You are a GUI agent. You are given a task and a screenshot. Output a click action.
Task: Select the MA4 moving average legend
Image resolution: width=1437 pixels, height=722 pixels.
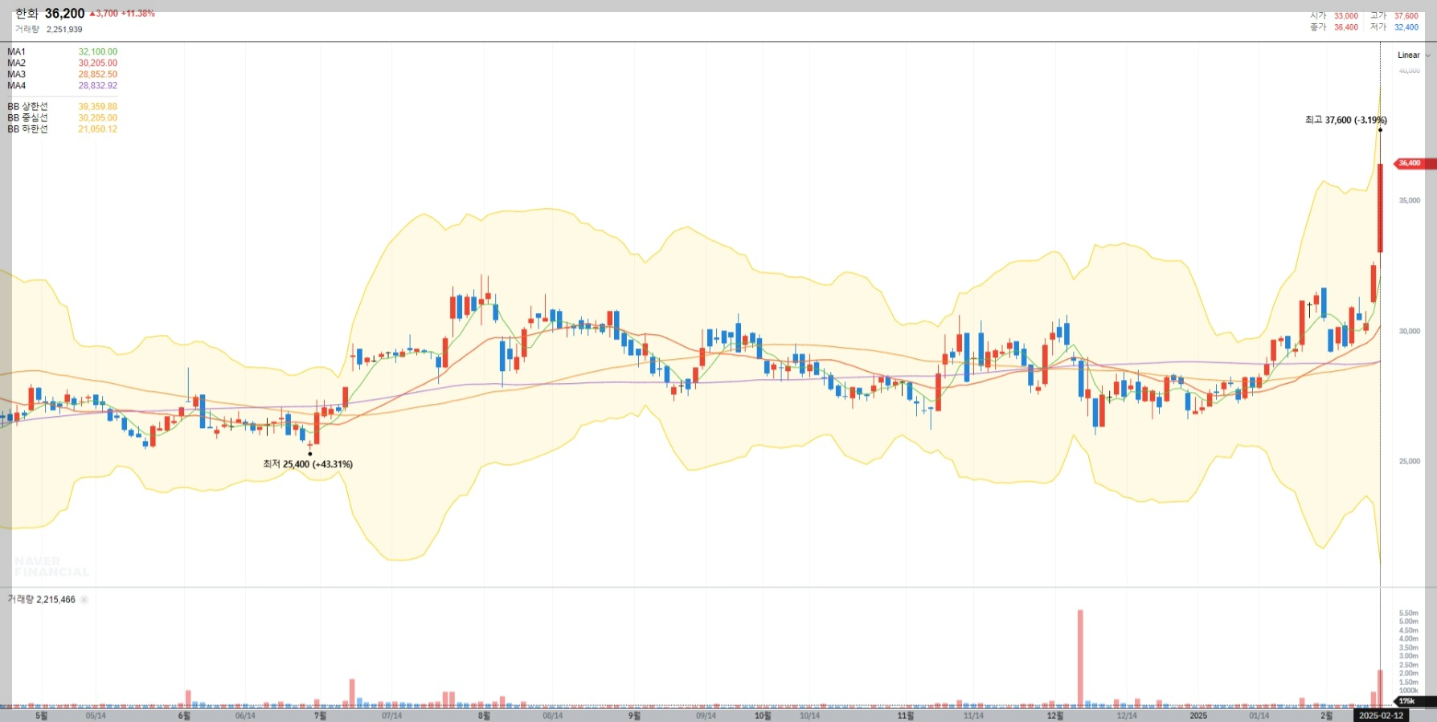click(x=62, y=85)
